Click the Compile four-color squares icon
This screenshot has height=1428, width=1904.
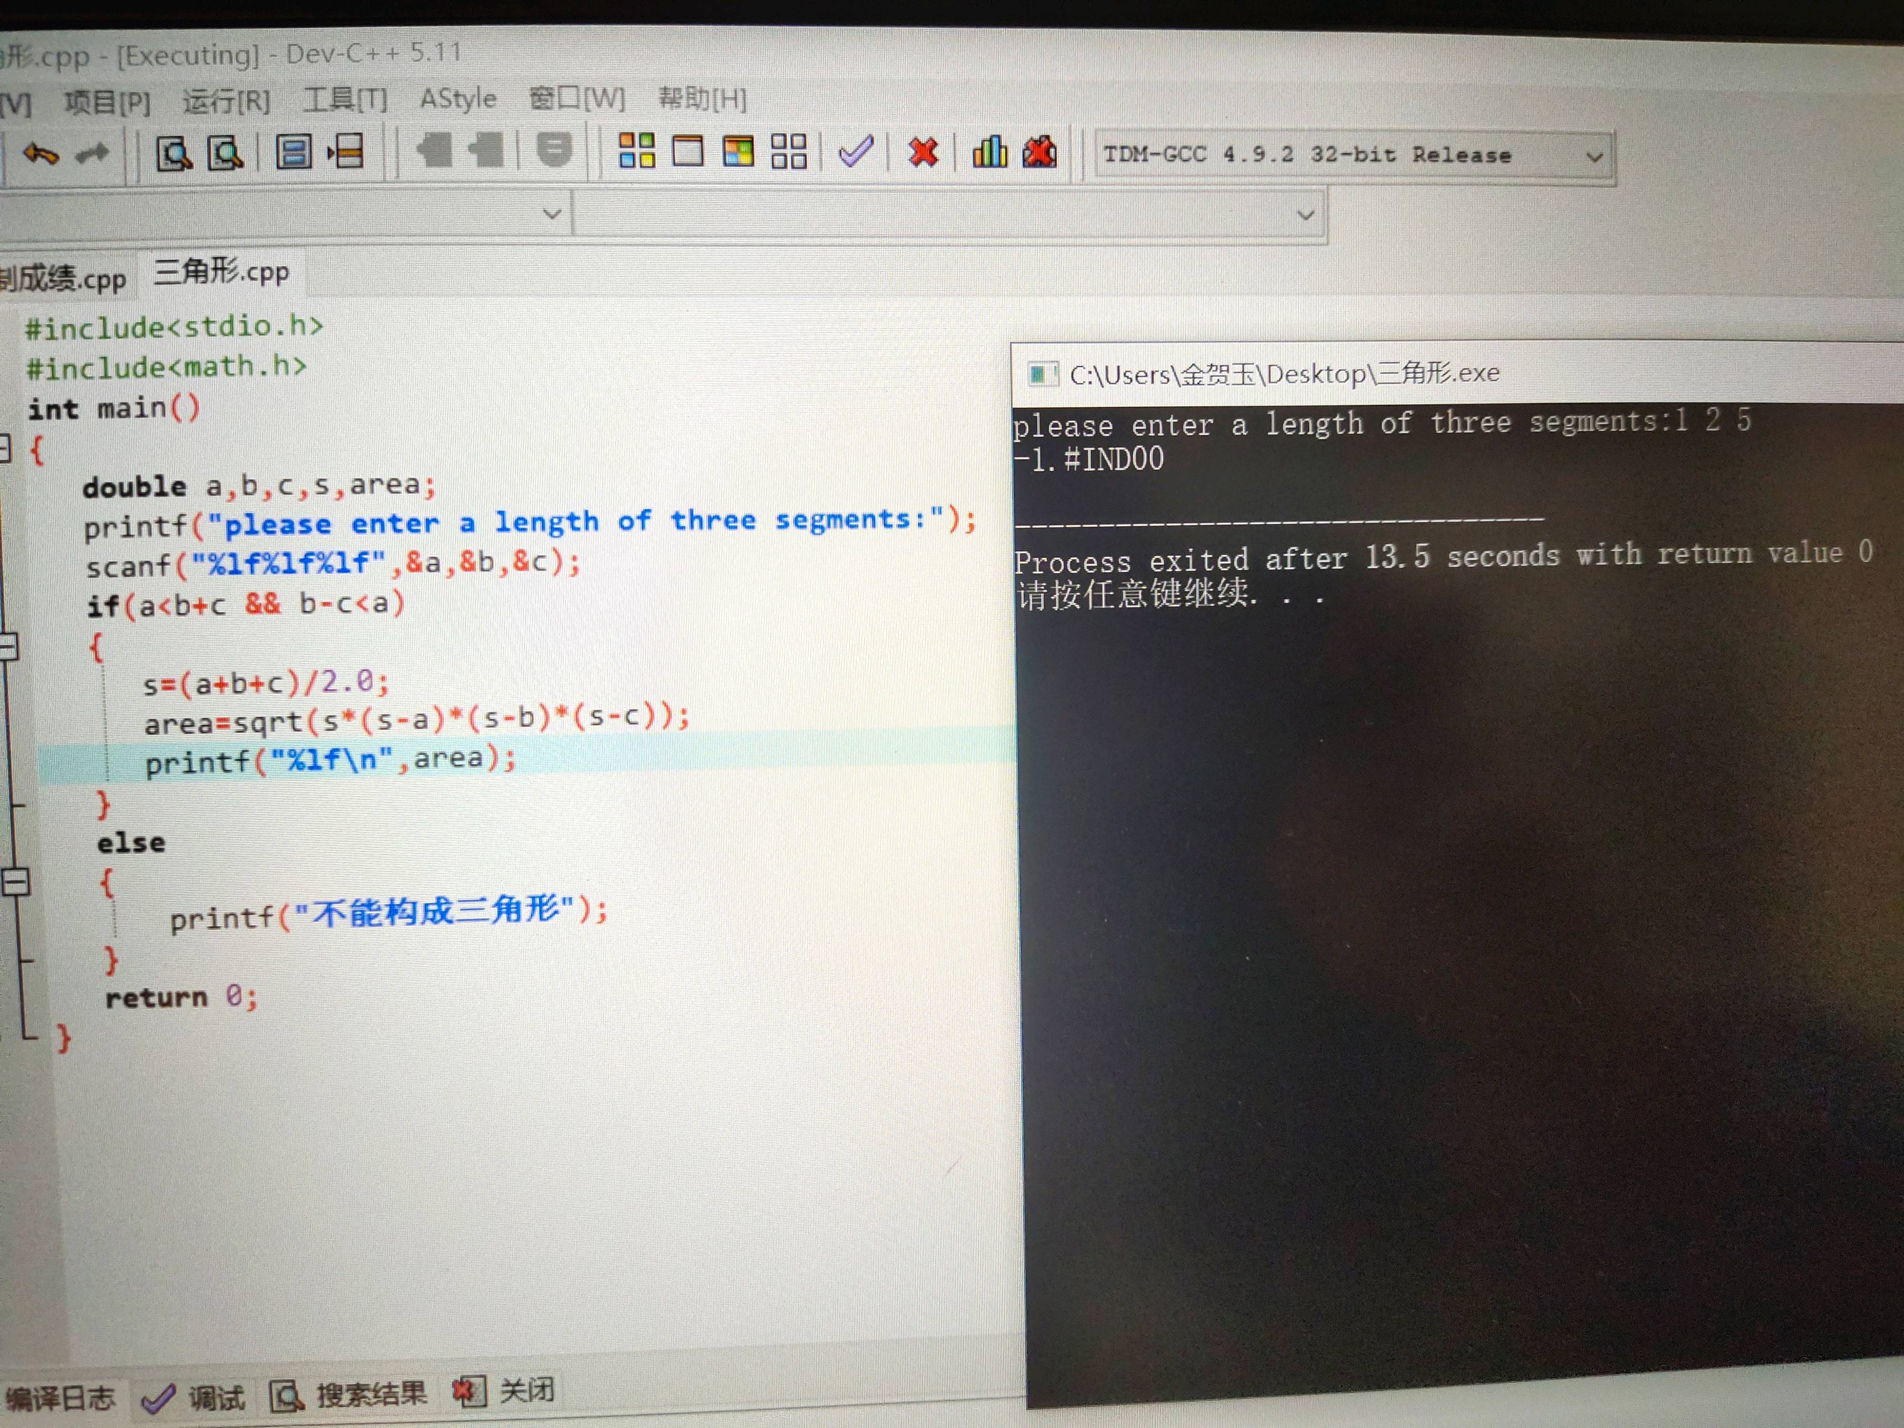tap(637, 150)
